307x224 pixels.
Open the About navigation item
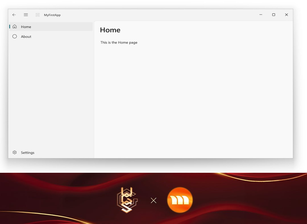pyautogui.click(x=51, y=36)
